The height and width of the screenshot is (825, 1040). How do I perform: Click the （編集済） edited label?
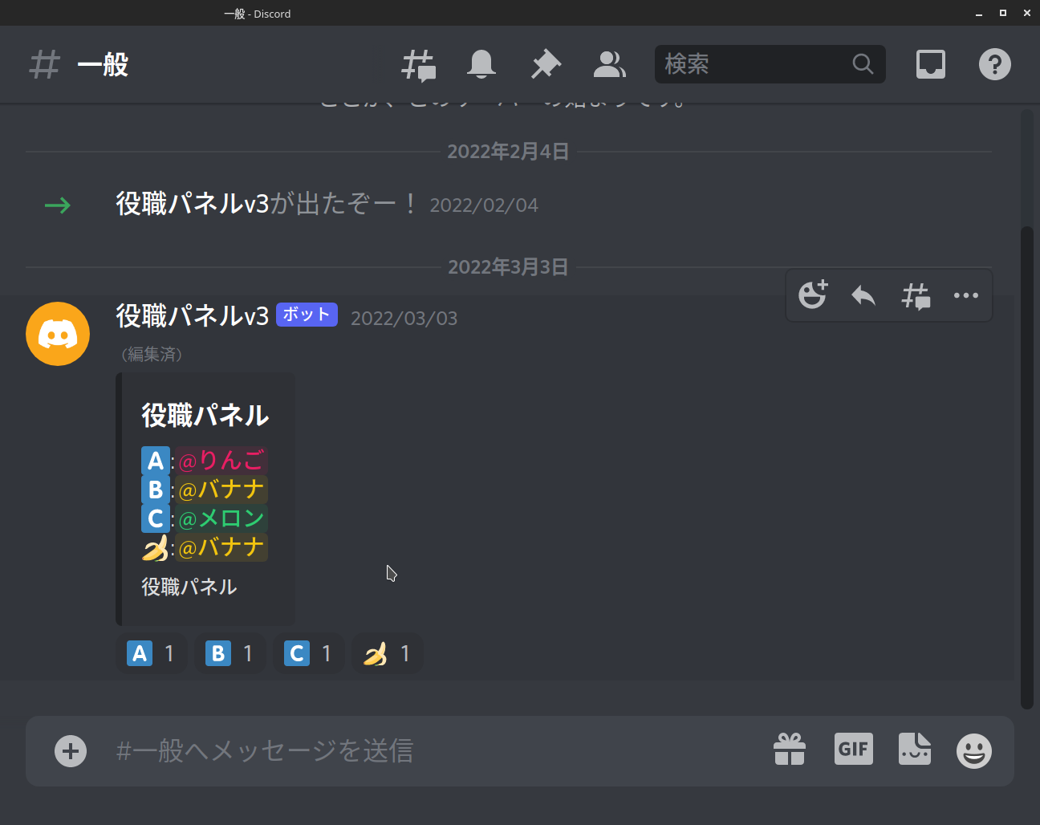152,354
